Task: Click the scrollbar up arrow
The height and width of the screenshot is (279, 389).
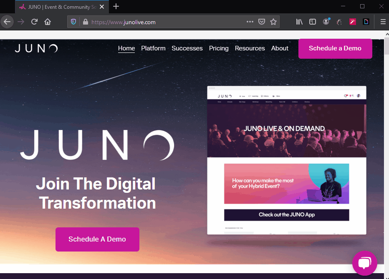Action: (387, 34)
